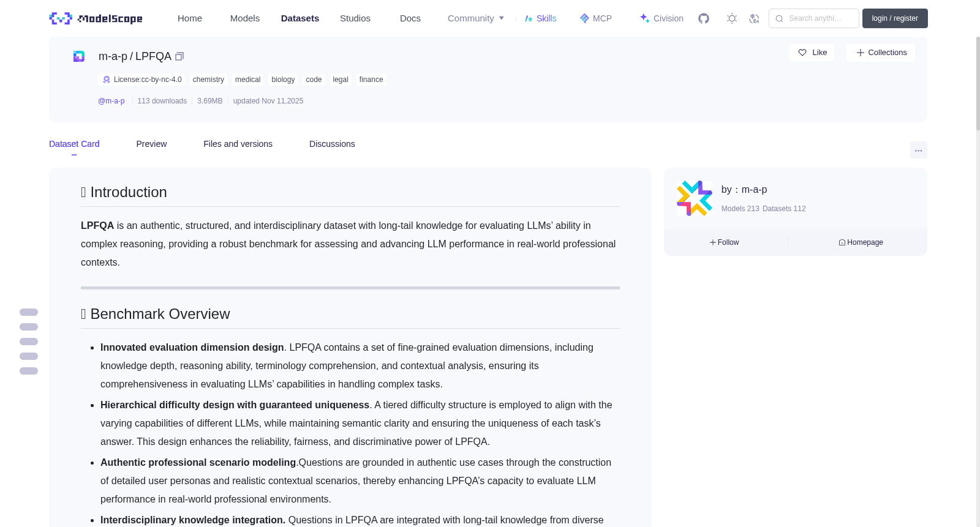Select the biology tag
This screenshot has width=980, height=527.
[x=283, y=80]
